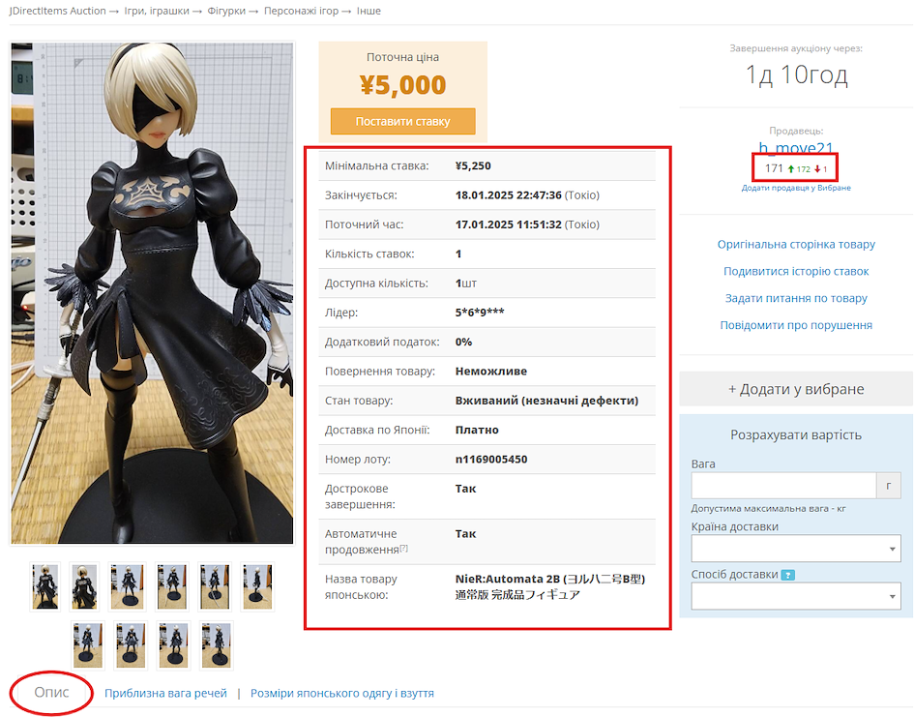Open 'Розміри японського одягу і взуття' link

(x=342, y=693)
